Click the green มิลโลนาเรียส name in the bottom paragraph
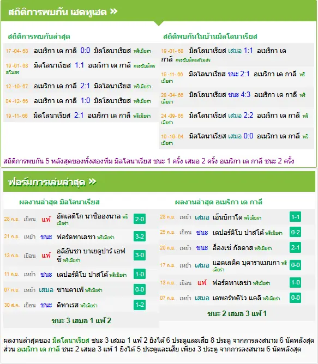The width and height of the screenshot is (318, 364). tap(71, 341)
